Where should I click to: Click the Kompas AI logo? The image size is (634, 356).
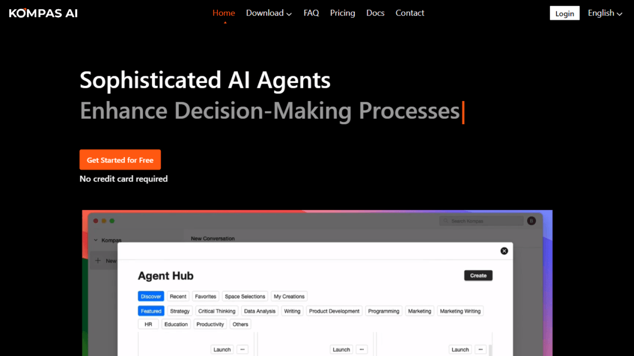pos(43,13)
